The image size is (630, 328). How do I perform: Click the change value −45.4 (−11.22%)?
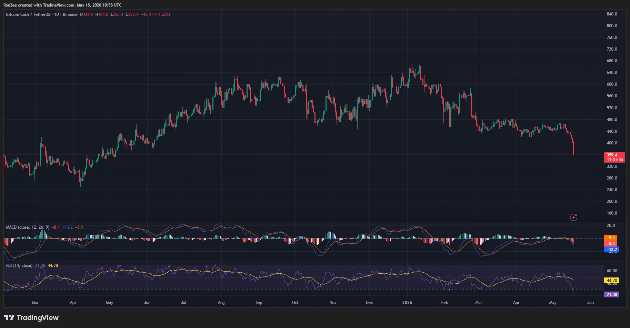pyautogui.click(x=156, y=14)
